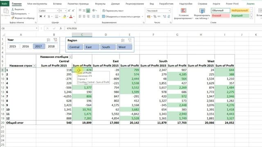Click the Name Box showing C8
This screenshot has height=147, width=262.
19,28
